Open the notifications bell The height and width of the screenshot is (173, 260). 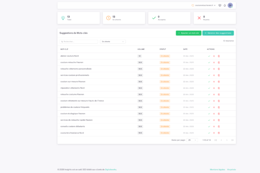tap(224, 5)
